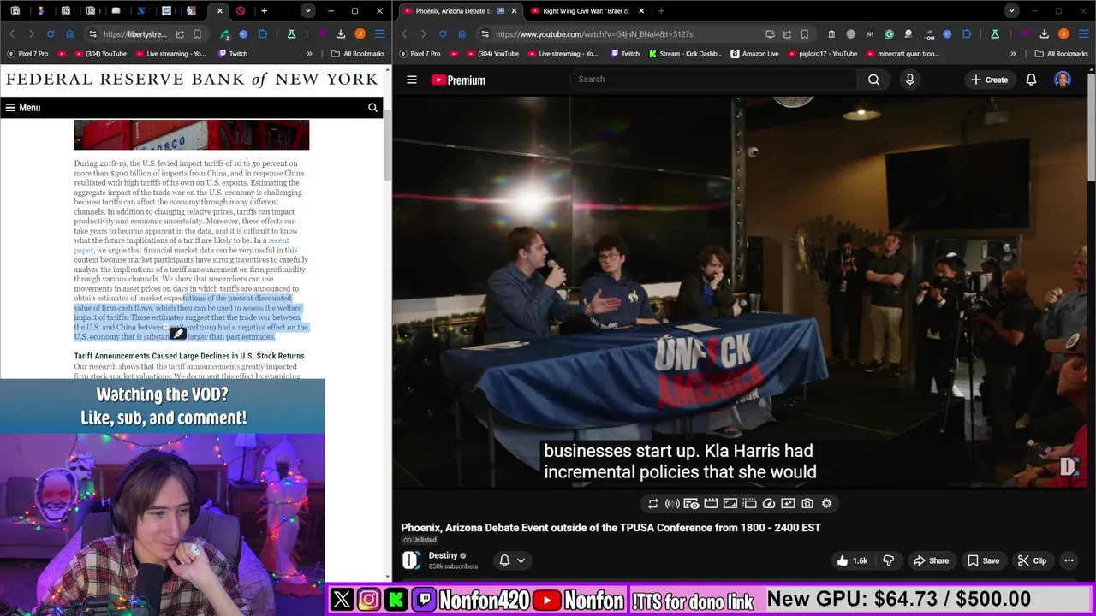Open the YouTube account avatar menu
The width and height of the screenshot is (1096, 616).
pos(1063,80)
